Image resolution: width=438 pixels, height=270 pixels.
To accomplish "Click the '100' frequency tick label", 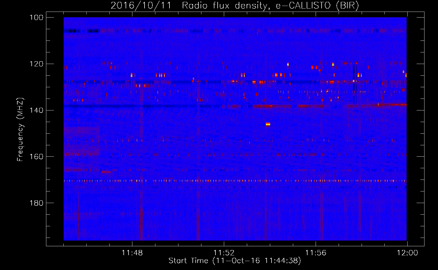I will pos(36,18).
